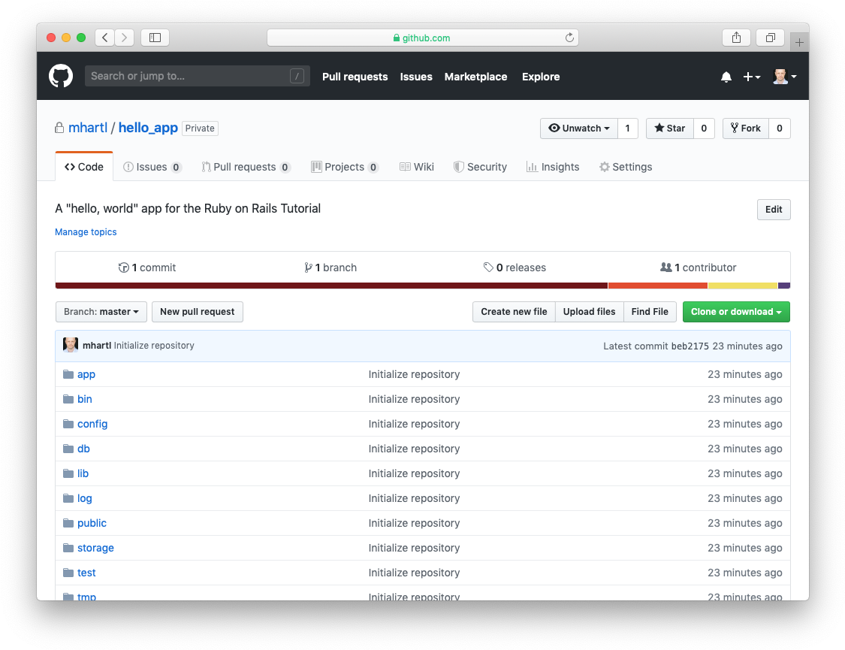
Task: Switch to the Wiki tab
Action: coord(417,167)
